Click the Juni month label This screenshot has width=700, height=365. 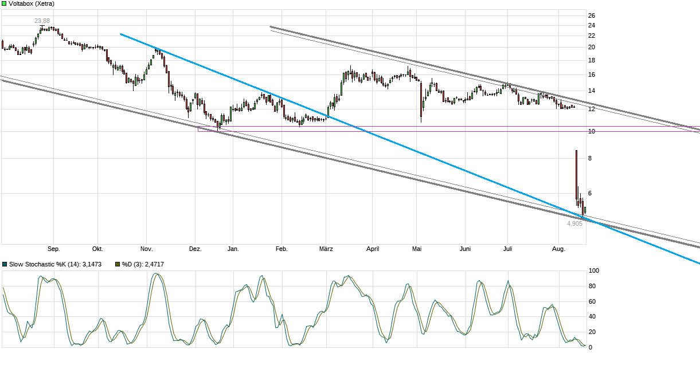pos(466,249)
